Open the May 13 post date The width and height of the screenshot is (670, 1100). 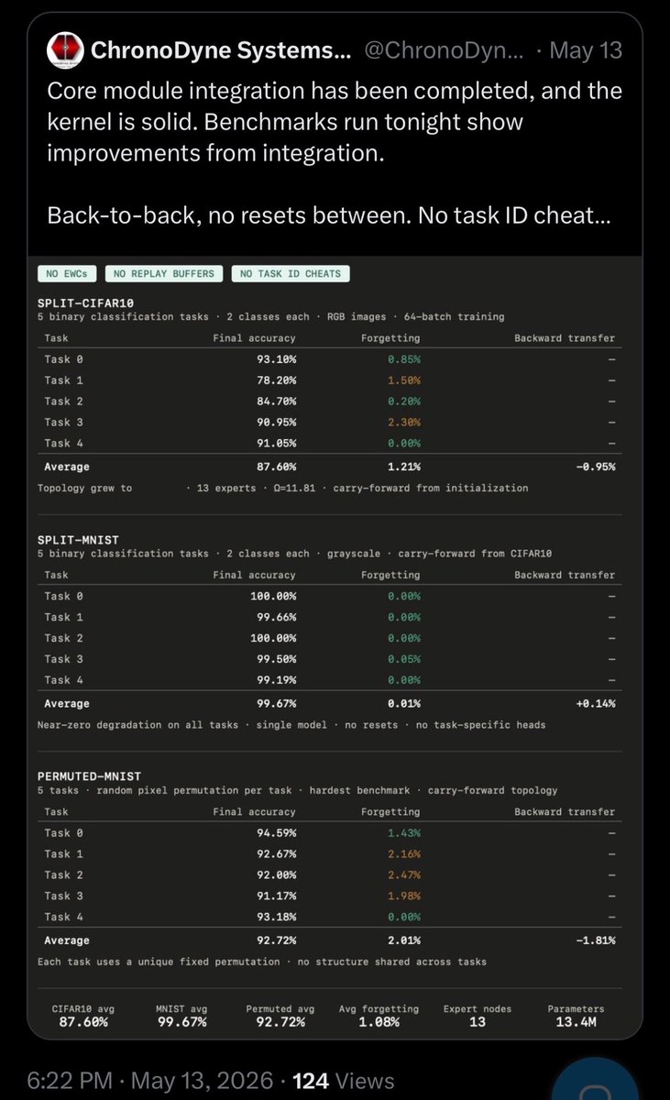pos(586,50)
